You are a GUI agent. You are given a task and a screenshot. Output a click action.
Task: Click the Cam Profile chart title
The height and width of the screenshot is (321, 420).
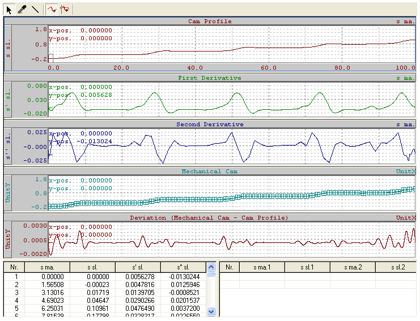tap(210, 21)
